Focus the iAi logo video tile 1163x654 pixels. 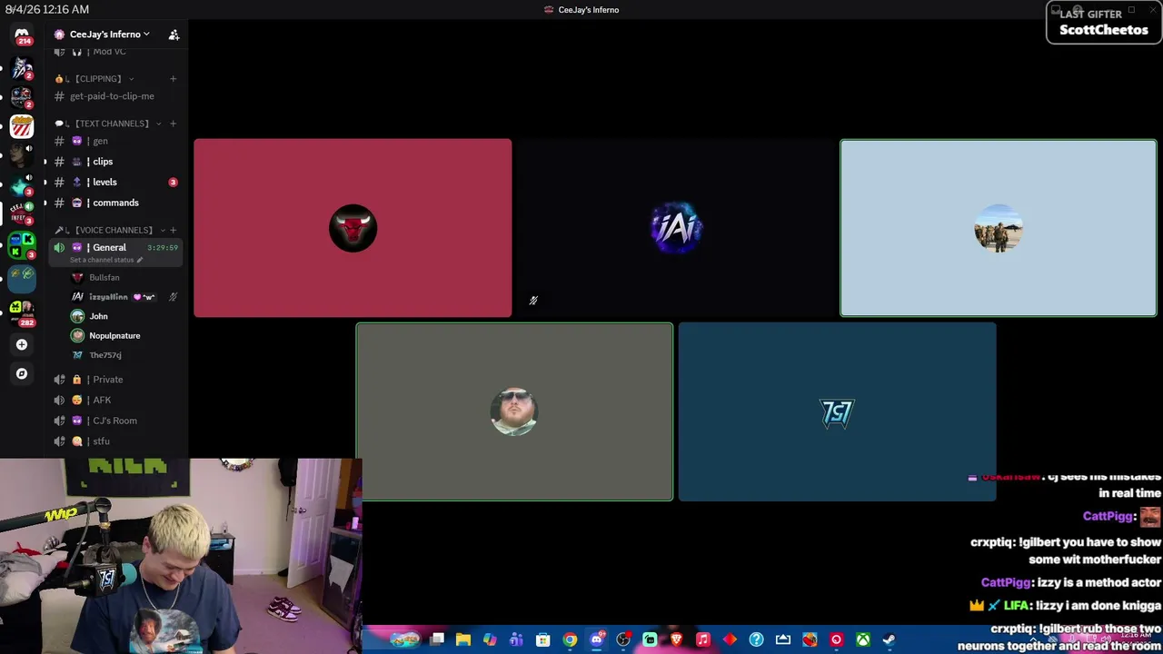[676, 228]
